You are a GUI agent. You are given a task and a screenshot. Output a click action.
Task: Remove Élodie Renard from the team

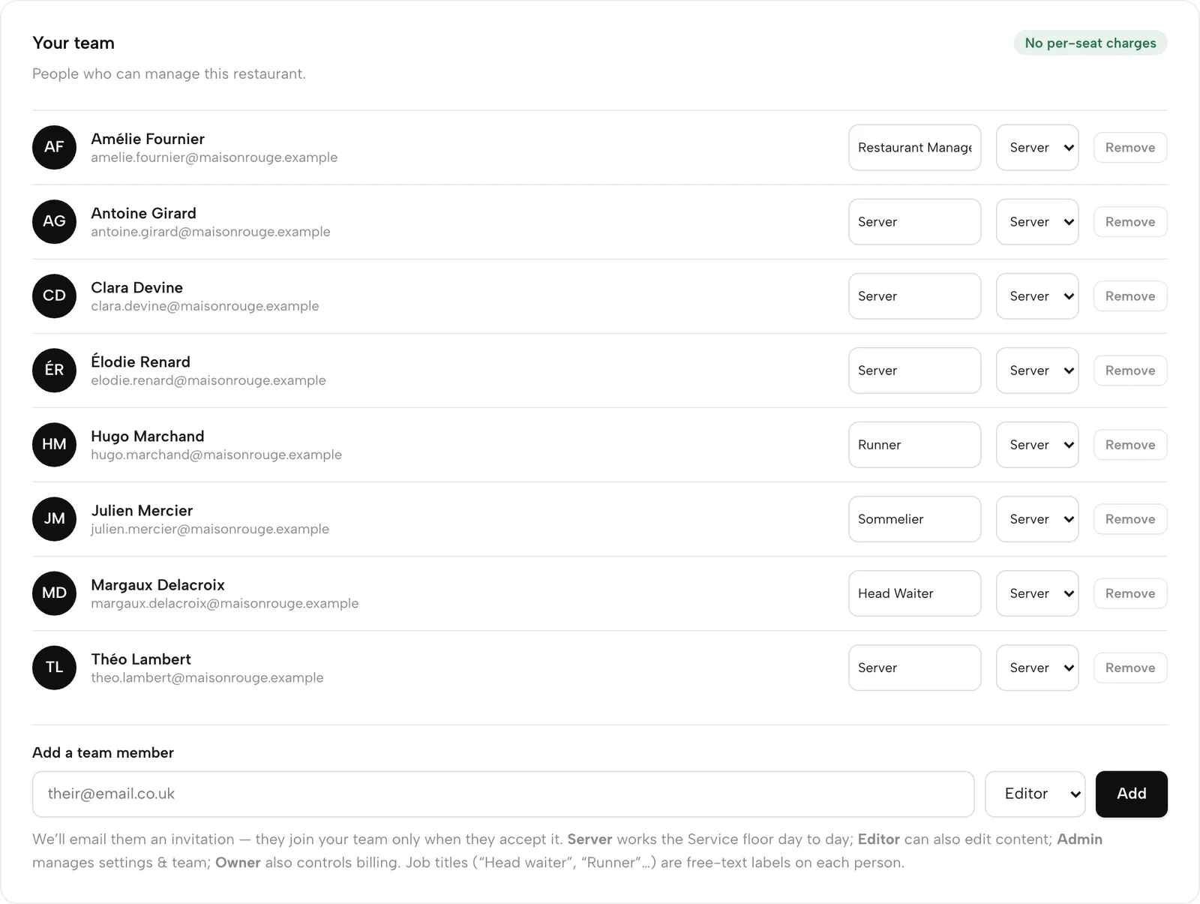(x=1130, y=370)
